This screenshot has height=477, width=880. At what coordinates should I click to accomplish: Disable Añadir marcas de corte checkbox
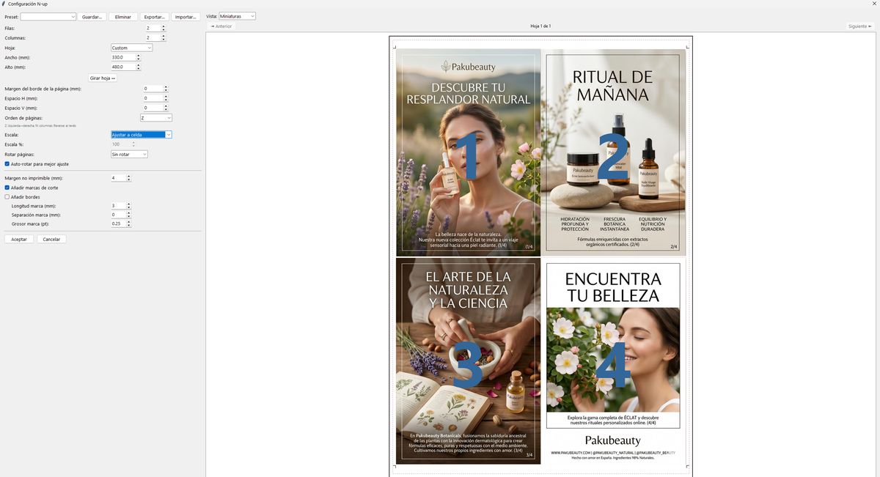(x=7, y=188)
